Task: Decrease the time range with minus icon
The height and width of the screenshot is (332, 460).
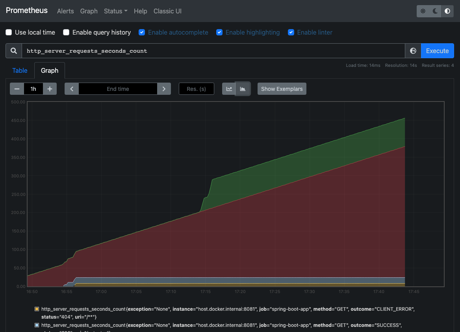Action: pyautogui.click(x=17, y=89)
